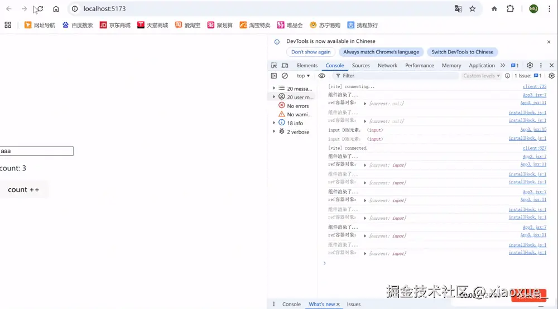Clear the console
558x309 pixels.
pos(285,76)
